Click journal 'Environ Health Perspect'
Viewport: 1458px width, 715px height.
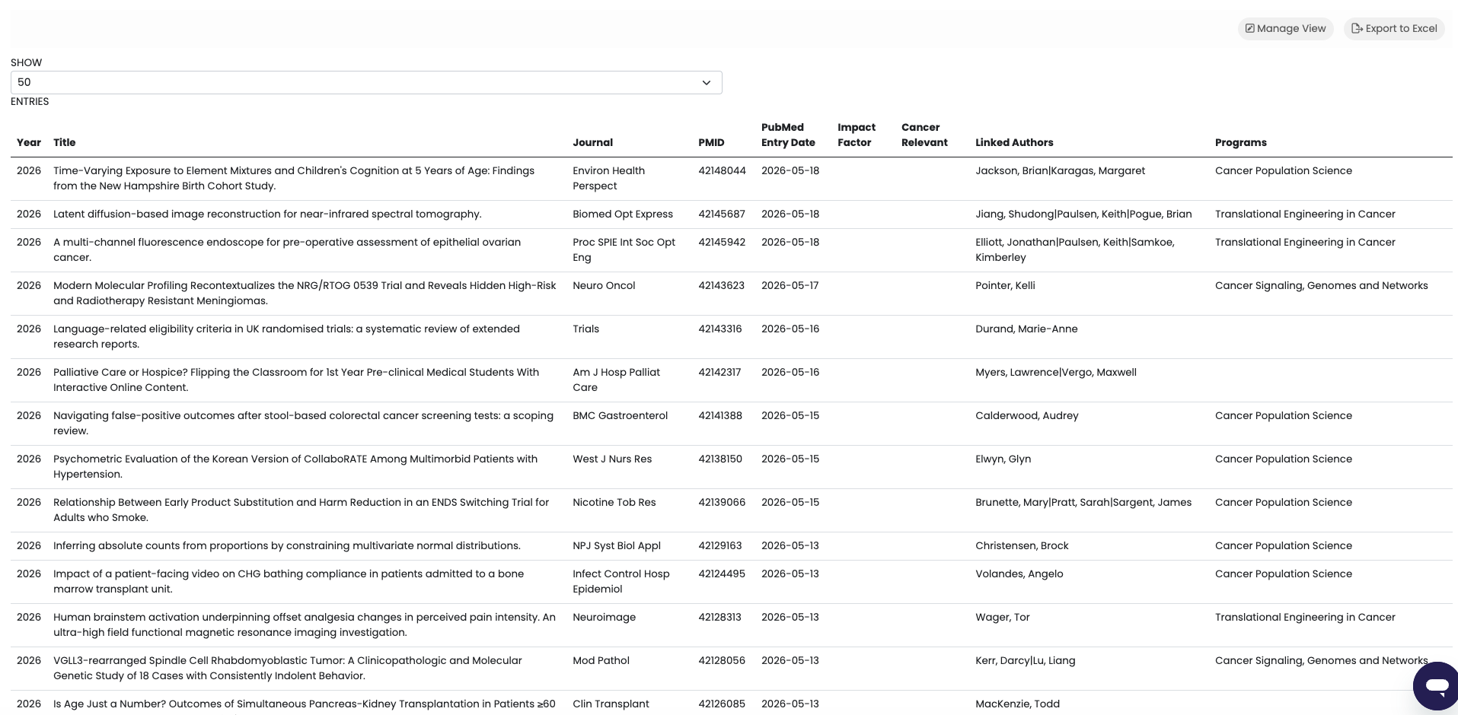click(609, 178)
